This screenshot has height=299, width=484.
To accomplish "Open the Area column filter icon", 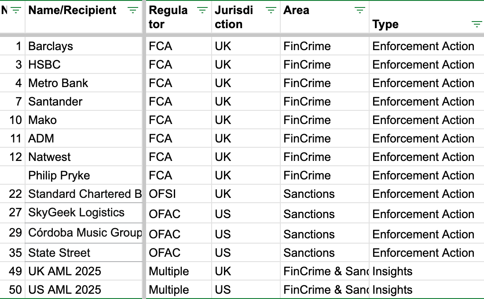I will pyautogui.click(x=359, y=10).
